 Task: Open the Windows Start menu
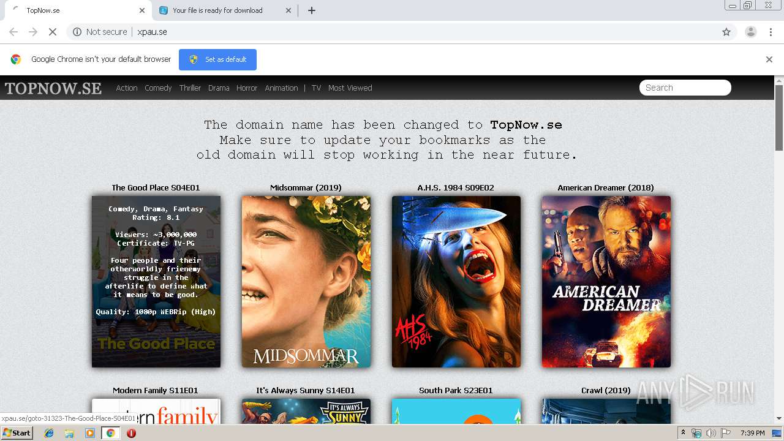(x=17, y=432)
